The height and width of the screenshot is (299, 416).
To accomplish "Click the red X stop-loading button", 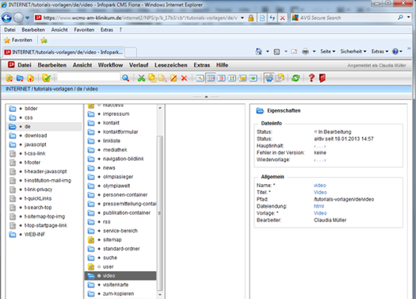I will tap(283, 17).
